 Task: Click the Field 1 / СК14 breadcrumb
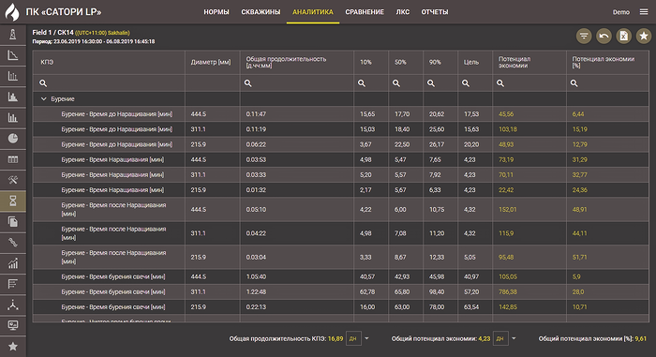pyautogui.click(x=52, y=32)
